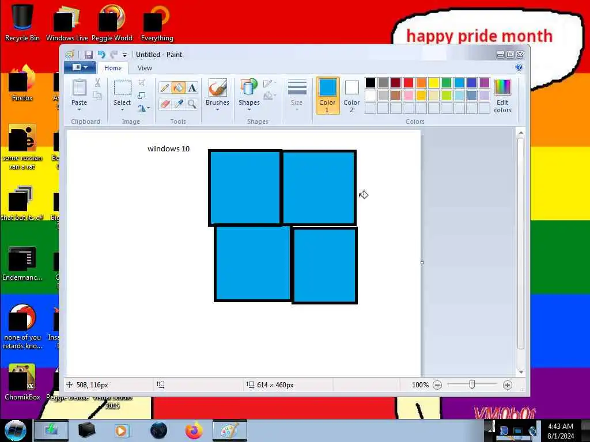
Task: Click the Peggle World desktop shortcut
Action: [112, 22]
